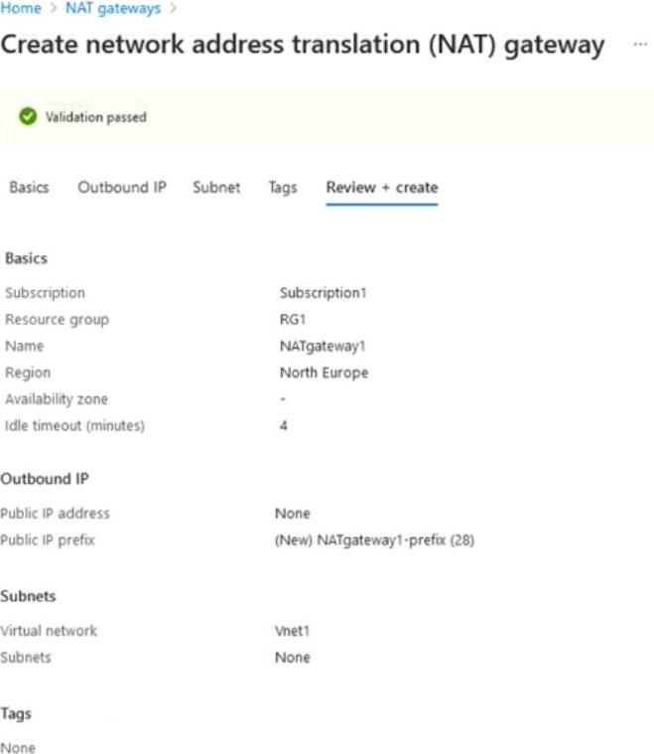This screenshot has width=654, height=754.
Task: Select the Subnet tab
Action: tap(216, 187)
